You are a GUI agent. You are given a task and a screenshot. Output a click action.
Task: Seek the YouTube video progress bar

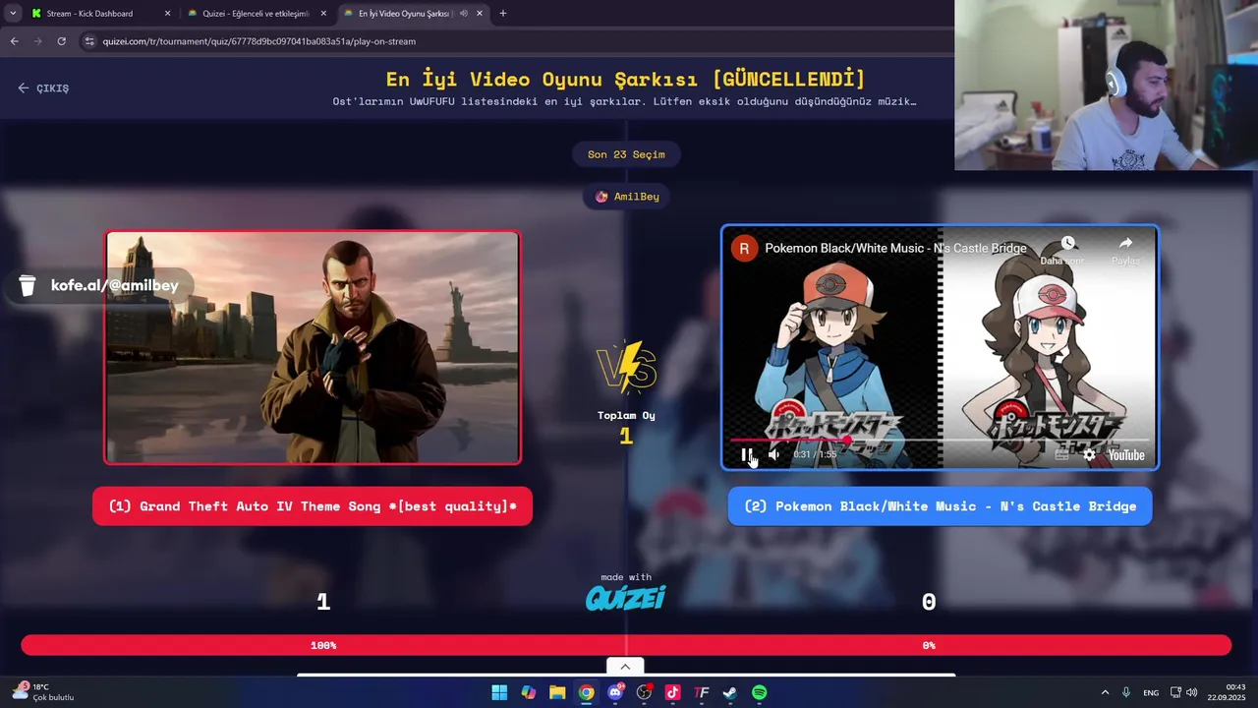[940, 441]
